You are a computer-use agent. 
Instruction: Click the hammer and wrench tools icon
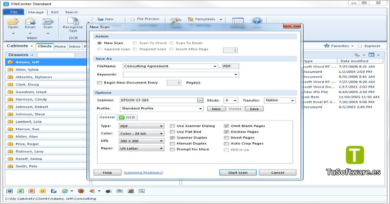coord(175,20)
